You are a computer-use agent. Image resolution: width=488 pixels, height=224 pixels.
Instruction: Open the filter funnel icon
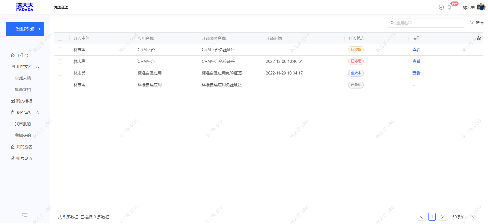(472, 23)
